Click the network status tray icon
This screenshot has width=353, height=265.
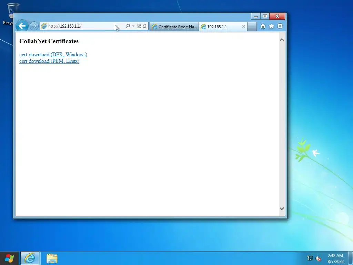310,258
